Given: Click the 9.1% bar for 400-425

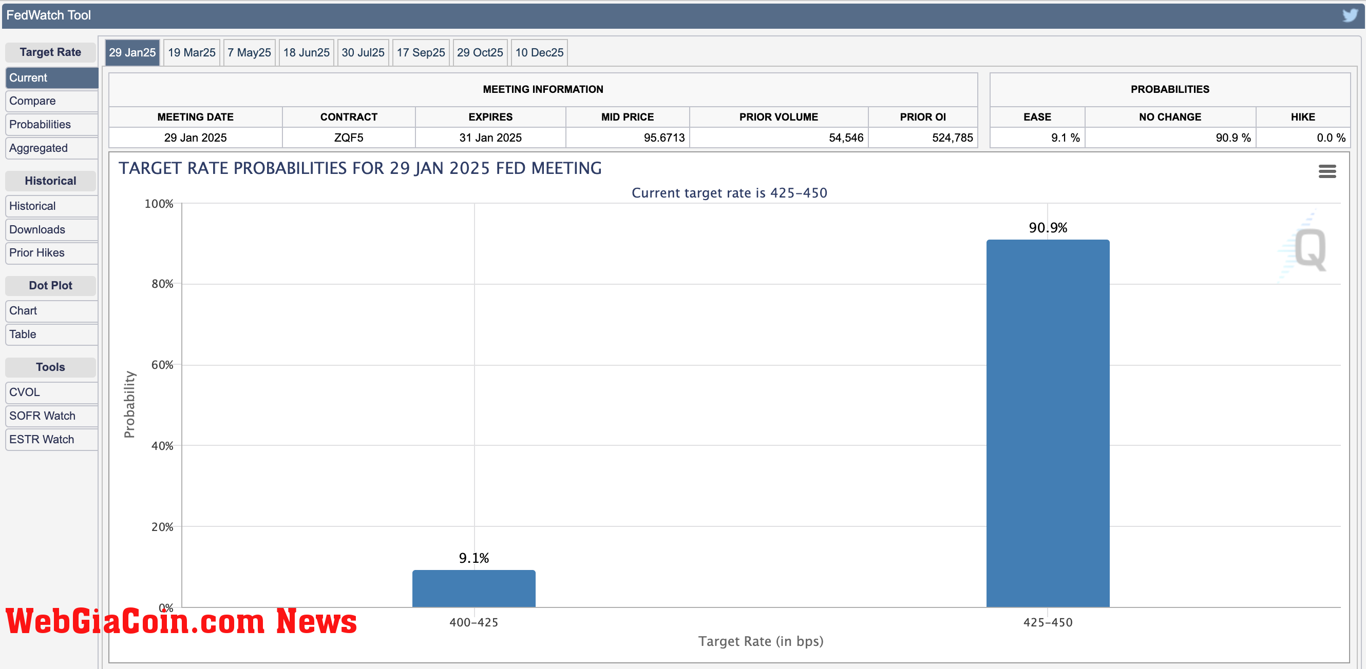Looking at the screenshot, I should (473, 588).
